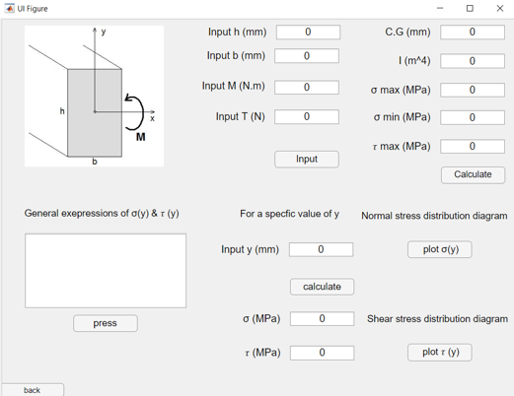Go back using the back button
Screen dimensions: 514x396
pyautogui.click(x=33, y=390)
